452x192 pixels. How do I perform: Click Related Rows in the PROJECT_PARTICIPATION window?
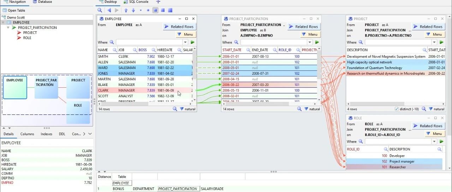pyautogui.click(x=304, y=26)
